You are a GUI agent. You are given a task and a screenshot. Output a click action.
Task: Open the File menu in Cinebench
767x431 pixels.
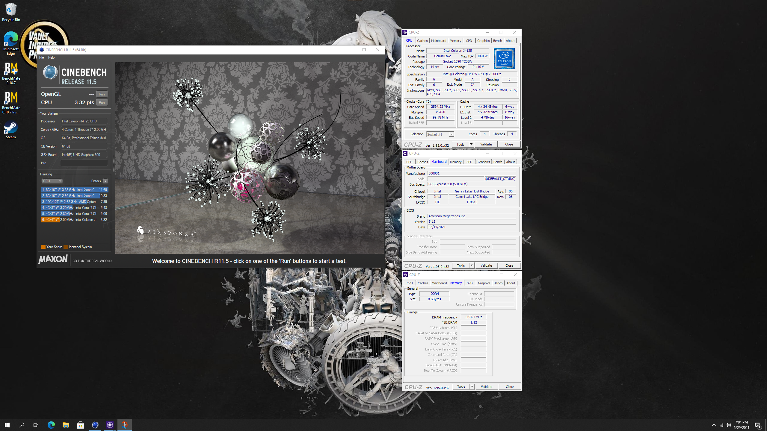pos(42,57)
